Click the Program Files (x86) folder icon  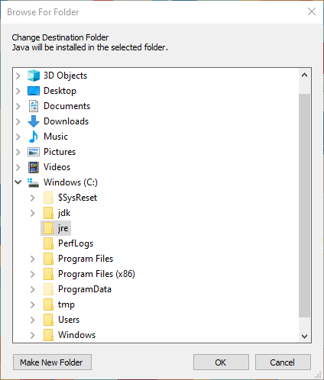(48, 274)
